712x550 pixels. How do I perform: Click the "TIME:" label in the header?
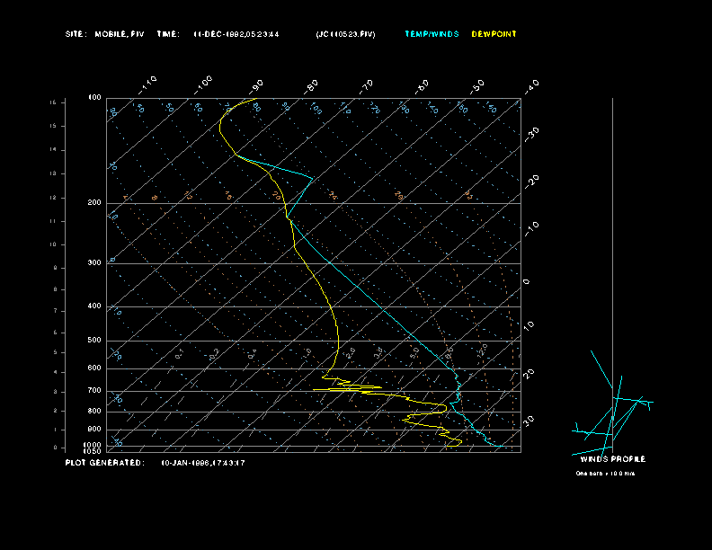(168, 34)
